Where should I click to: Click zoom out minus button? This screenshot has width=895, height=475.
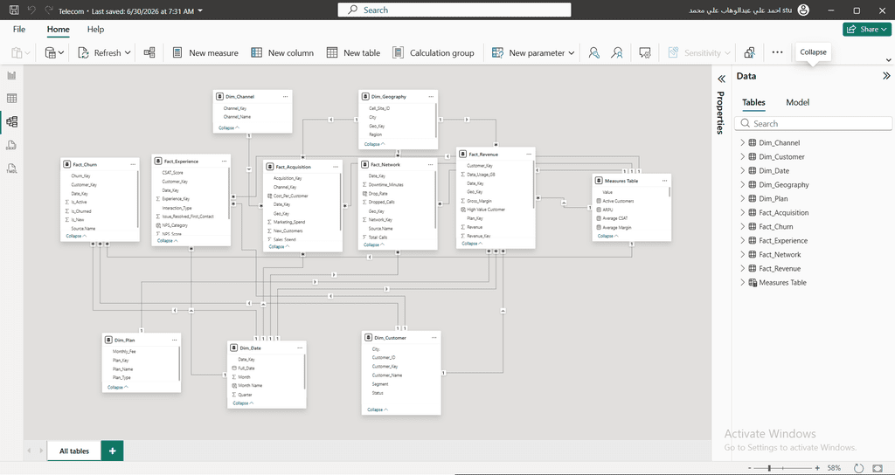pos(749,468)
